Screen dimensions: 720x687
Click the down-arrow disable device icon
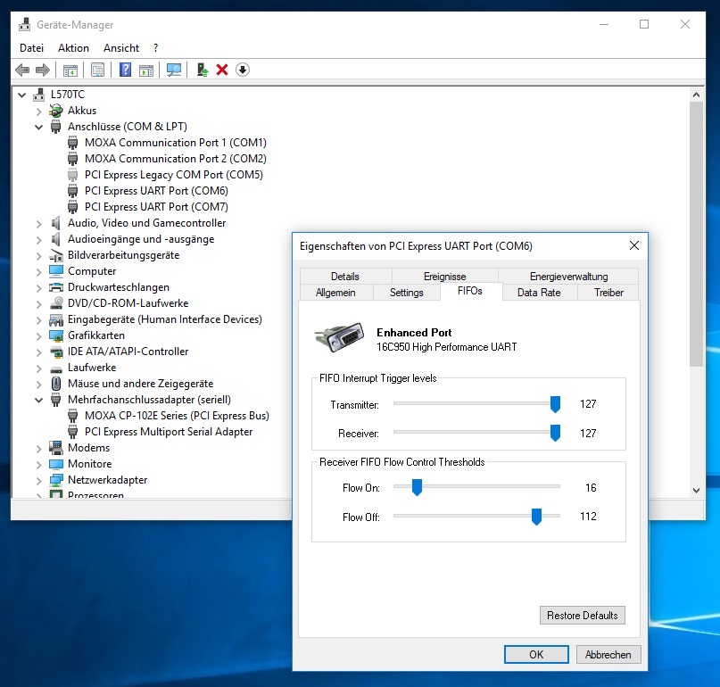tap(242, 70)
